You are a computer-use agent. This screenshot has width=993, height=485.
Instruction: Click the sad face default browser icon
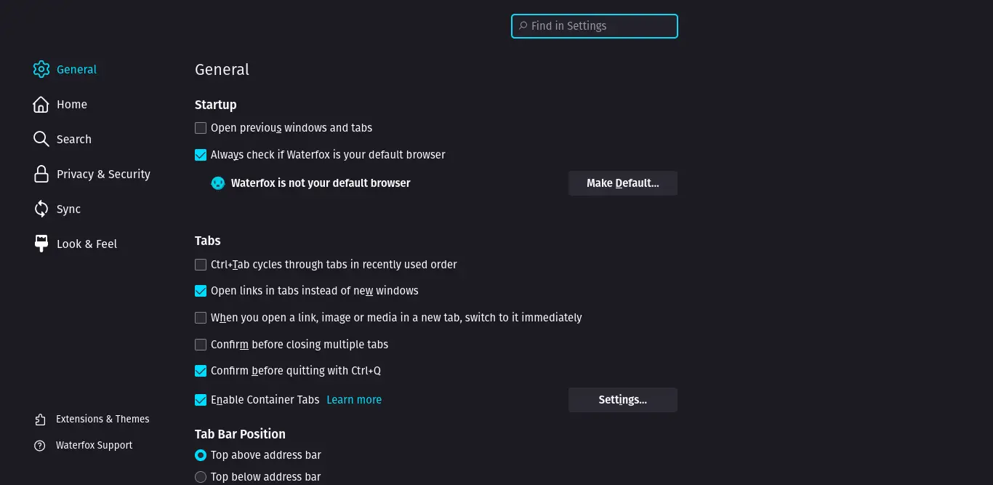(x=217, y=183)
